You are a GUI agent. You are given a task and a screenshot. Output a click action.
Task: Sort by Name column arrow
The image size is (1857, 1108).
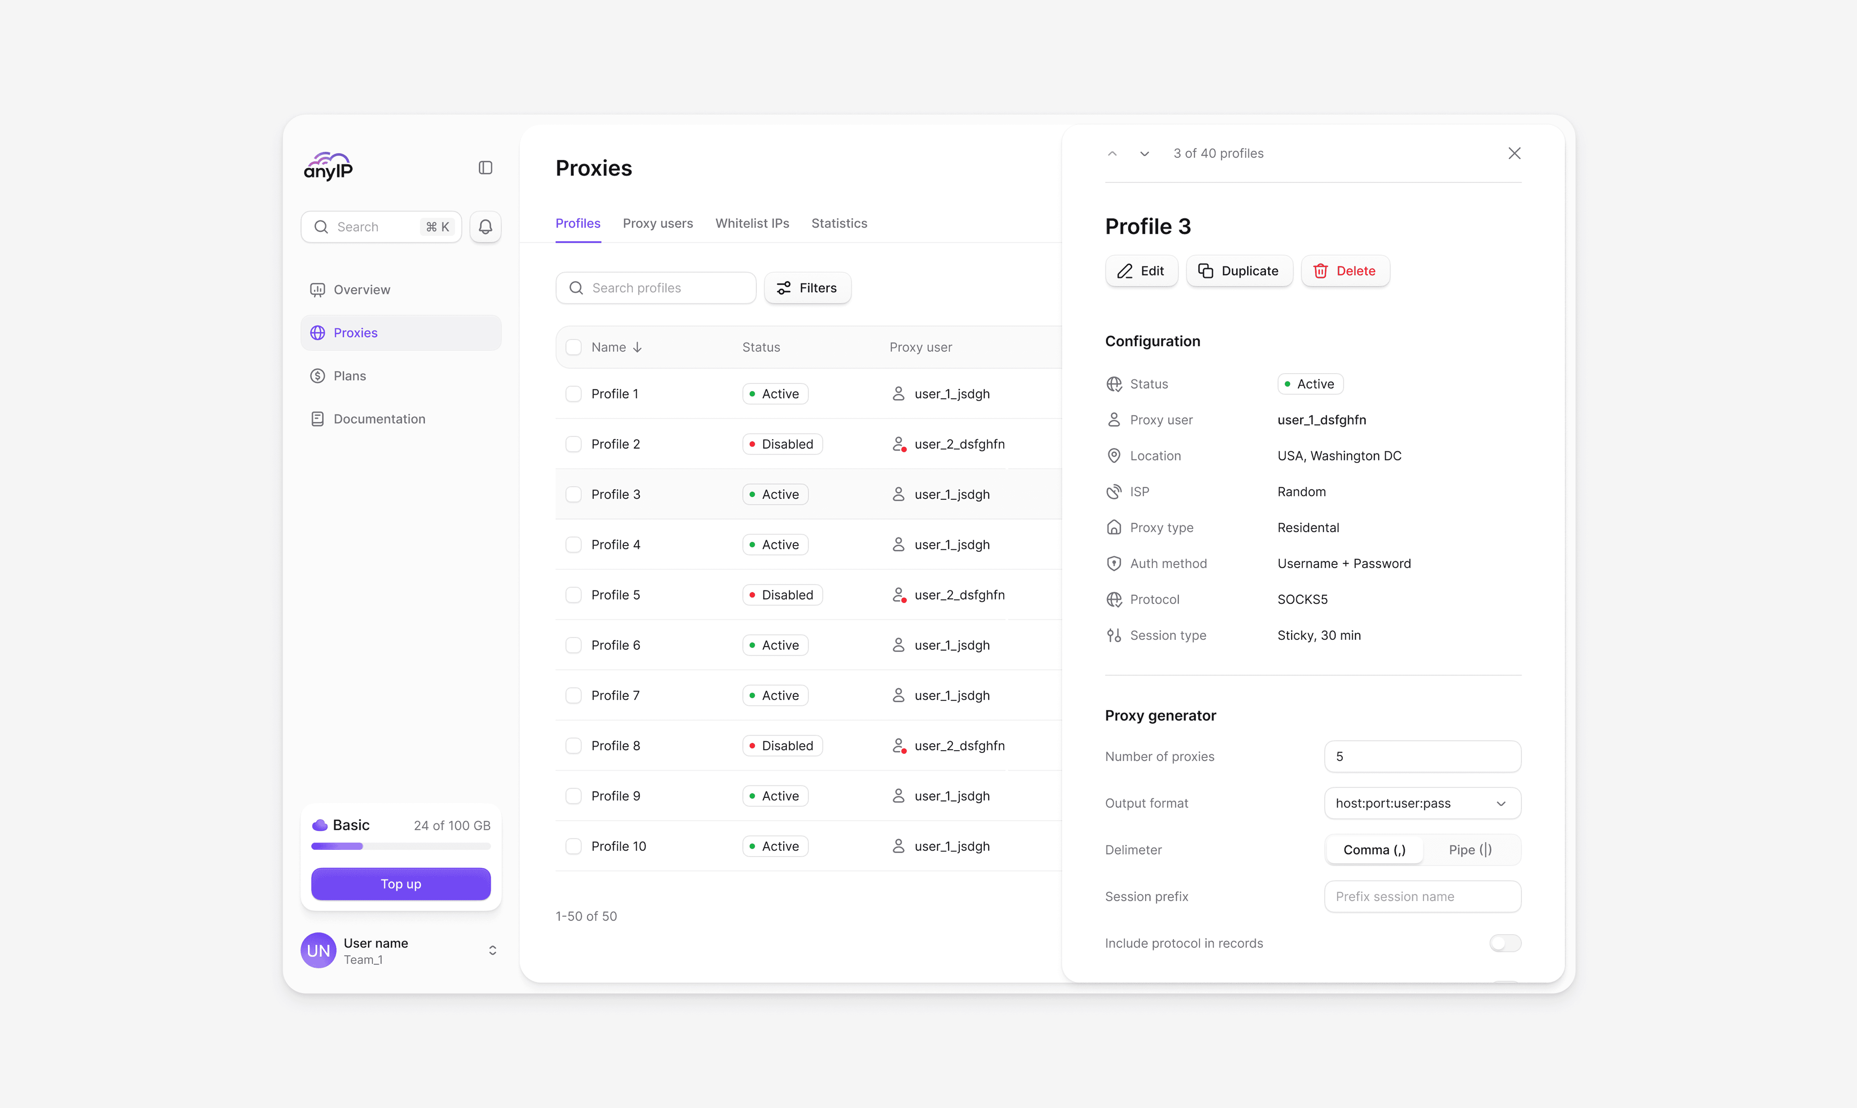coord(637,347)
